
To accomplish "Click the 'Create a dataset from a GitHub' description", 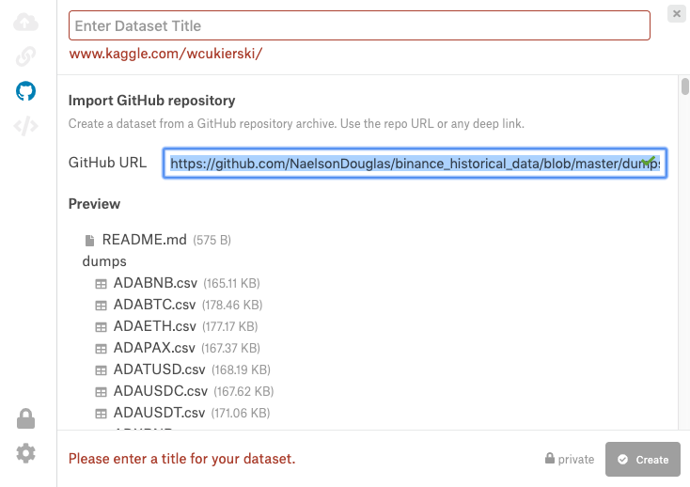I will [296, 123].
